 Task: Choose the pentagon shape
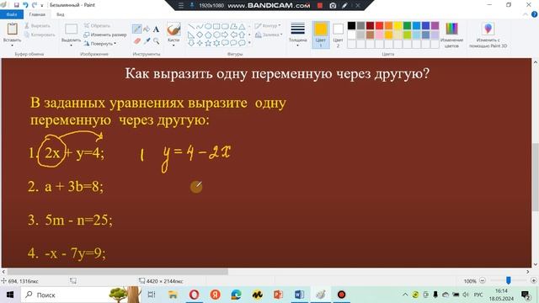coord(208,35)
